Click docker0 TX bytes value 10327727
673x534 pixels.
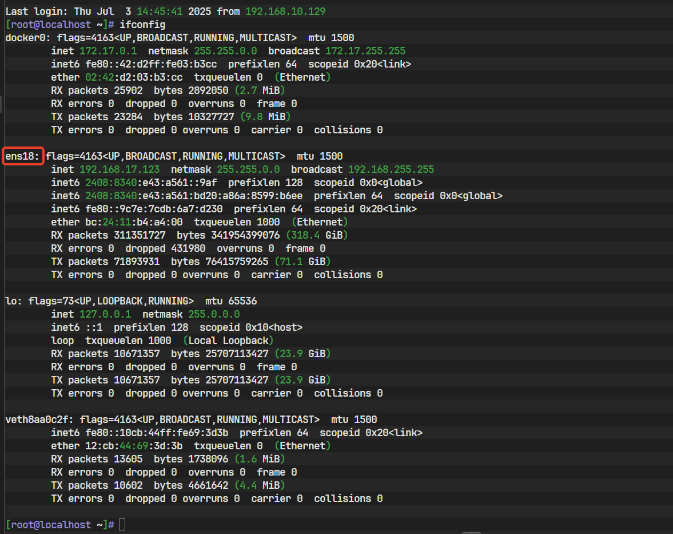pyautogui.click(x=211, y=117)
